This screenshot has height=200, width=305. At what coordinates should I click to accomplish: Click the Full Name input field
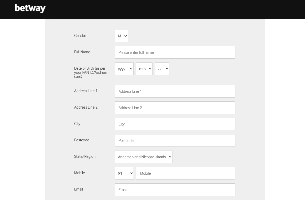(x=175, y=52)
